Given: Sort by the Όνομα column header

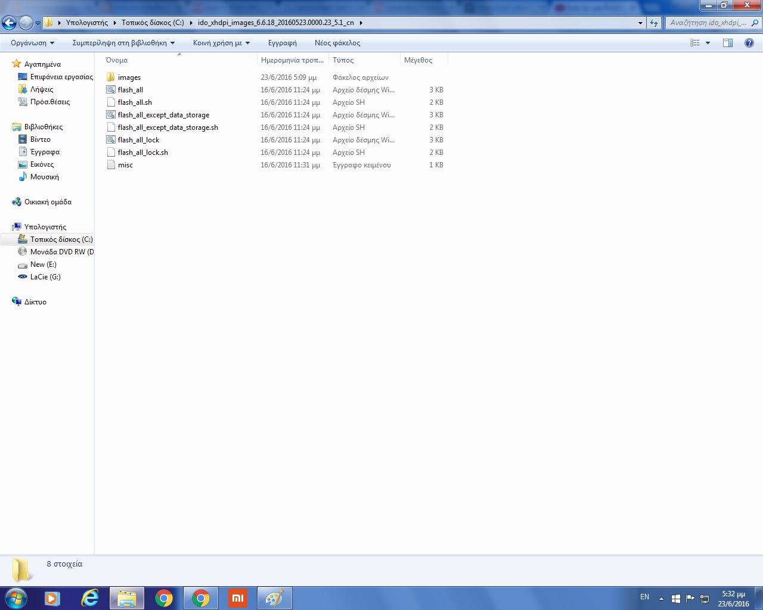Looking at the screenshot, I should click(179, 60).
